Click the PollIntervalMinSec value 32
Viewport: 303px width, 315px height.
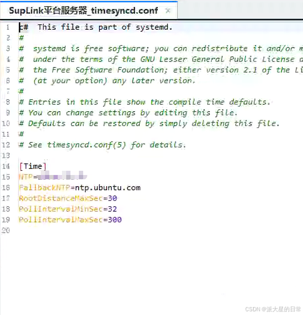pos(112,209)
